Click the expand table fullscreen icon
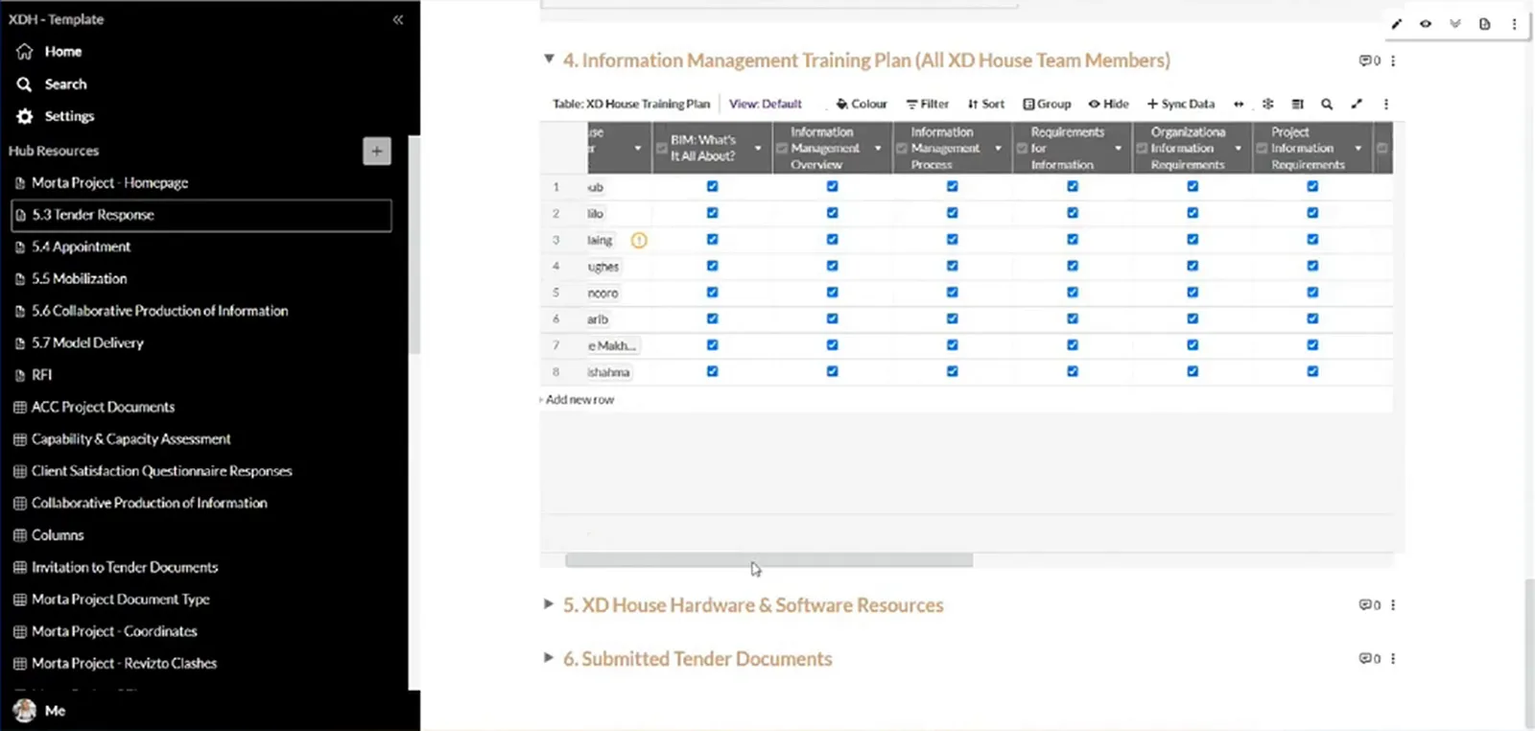1535x731 pixels. click(1357, 104)
